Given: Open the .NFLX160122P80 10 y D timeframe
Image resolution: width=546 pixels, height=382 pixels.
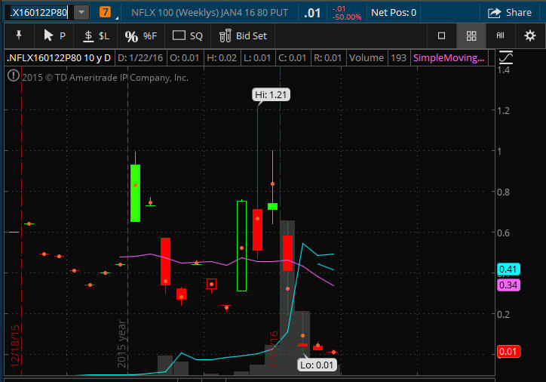Looking at the screenshot, I should [58, 57].
